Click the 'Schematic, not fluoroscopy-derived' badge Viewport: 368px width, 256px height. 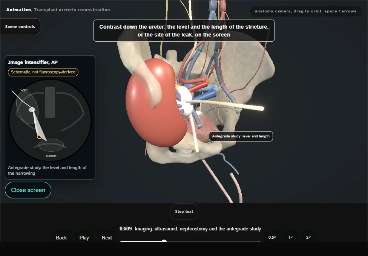pos(43,72)
